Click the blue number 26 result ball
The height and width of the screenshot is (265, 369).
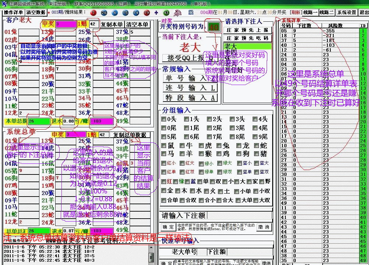pos(104,13)
